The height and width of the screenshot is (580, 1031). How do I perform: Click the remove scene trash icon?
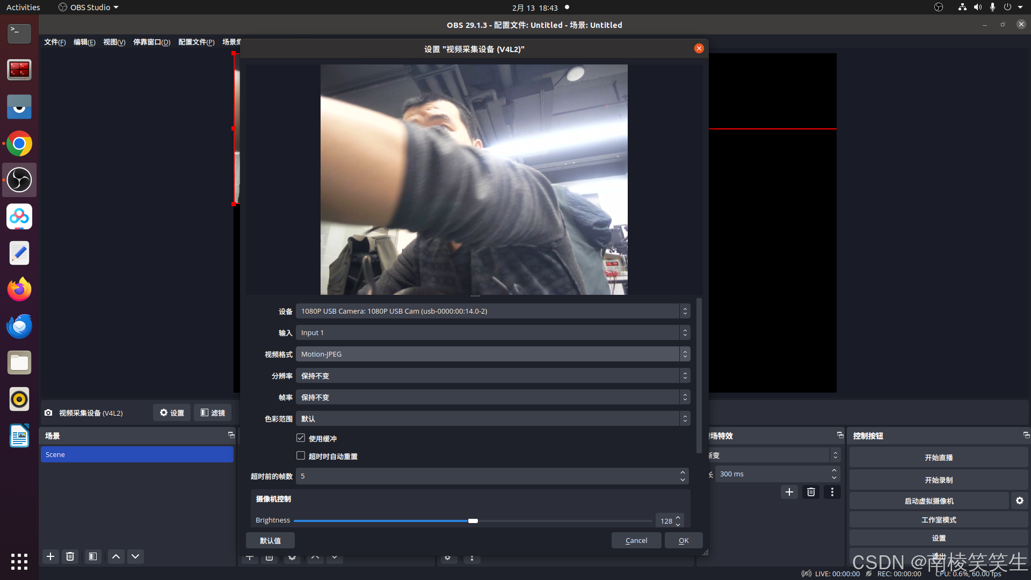click(x=70, y=556)
